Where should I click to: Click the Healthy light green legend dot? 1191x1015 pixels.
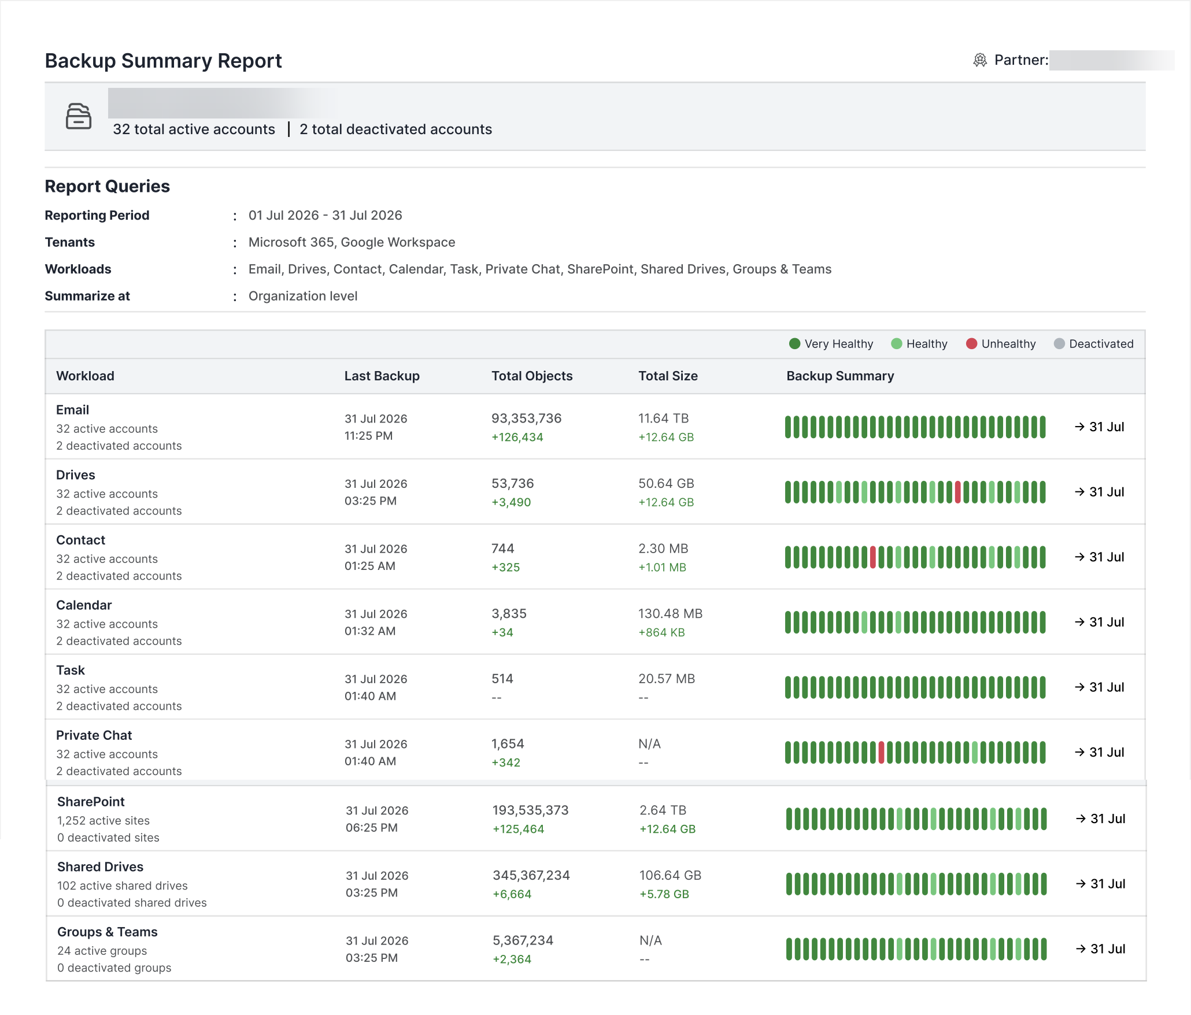click(896, 344)
